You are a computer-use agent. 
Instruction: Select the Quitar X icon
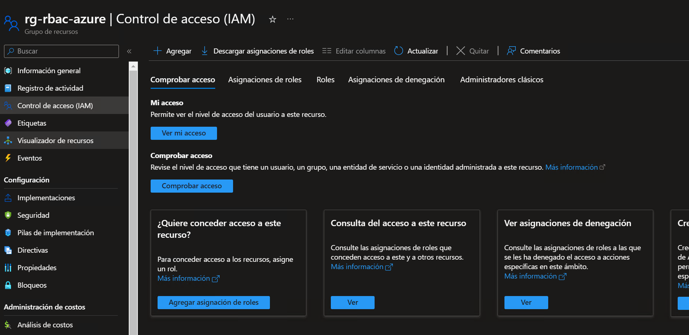(x=460, y=51)
